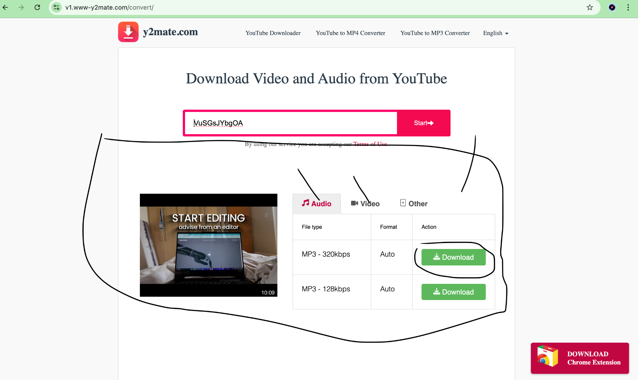
Task: Click Download Chrome Extension banner
Action: tap(580, 358)
